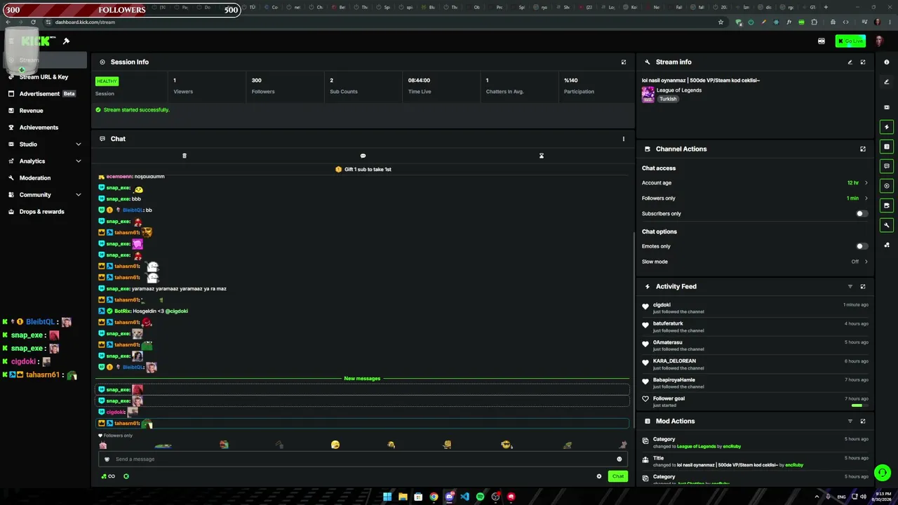Image resolution: width=898 pixels, height=505 pixels.
Task: Open League of Legends link in Mod Actions
Action: click(x=697, y=446)
